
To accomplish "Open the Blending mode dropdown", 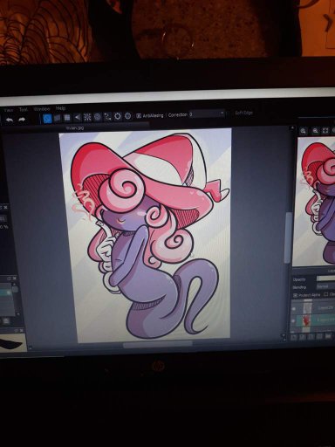I will click(x=325, y=286).
